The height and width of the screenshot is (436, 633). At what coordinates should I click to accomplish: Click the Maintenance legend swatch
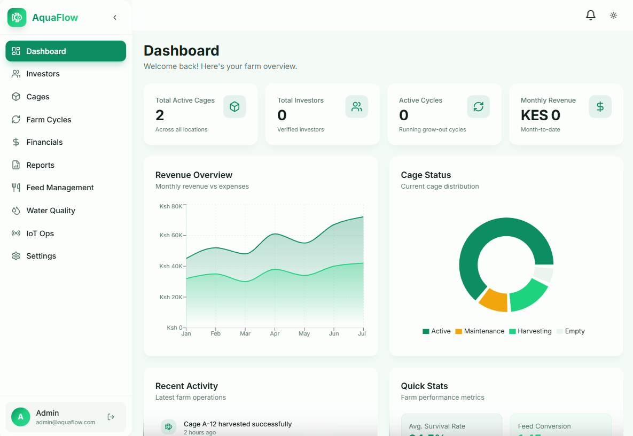[x=458, y=331]
